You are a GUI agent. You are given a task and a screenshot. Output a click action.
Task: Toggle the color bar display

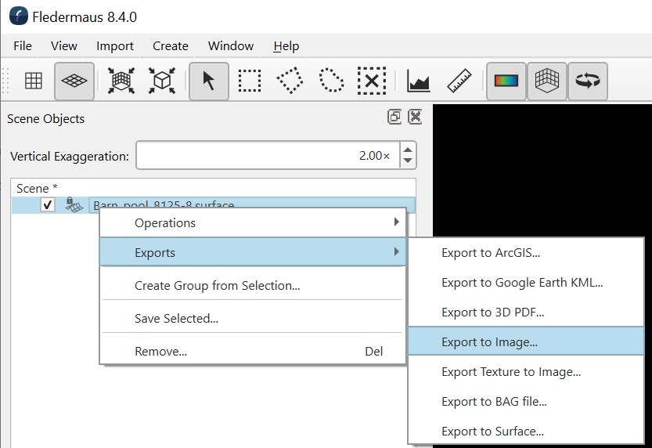pyautogui.click(x=506, y=81)
